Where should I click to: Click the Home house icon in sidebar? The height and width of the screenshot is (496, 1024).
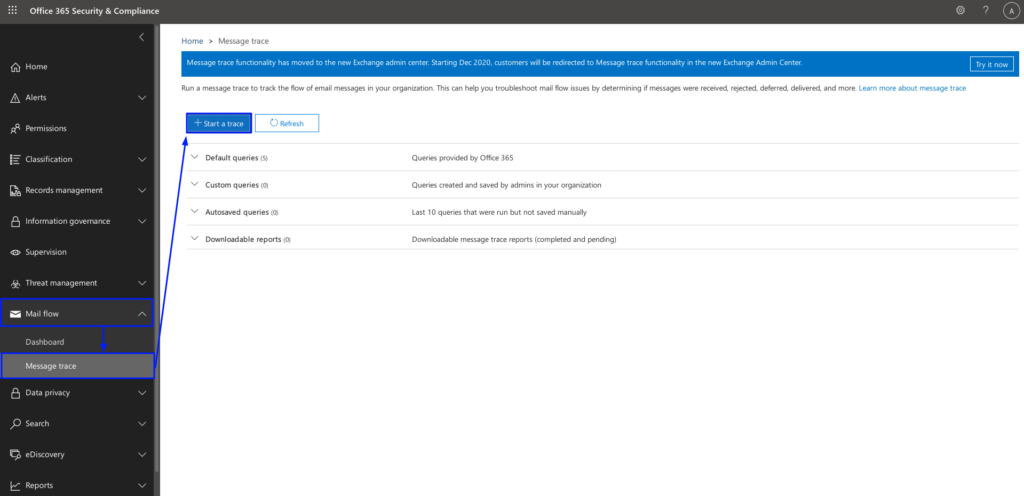point(15,67)
